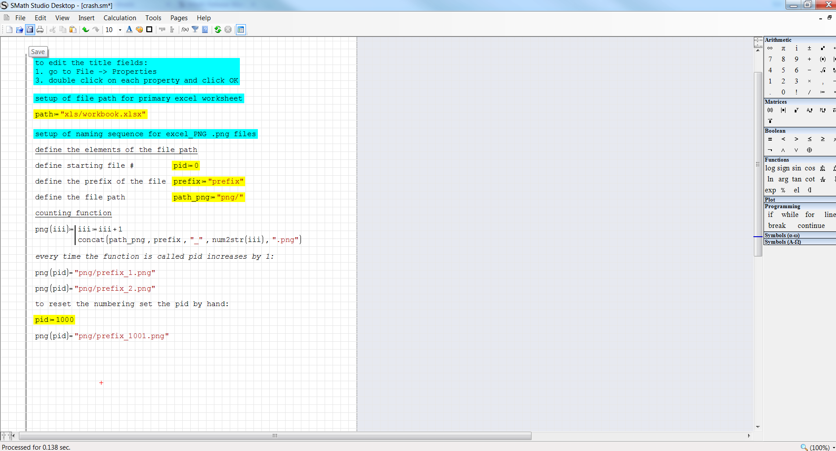Click the 'sin' function button

click(x=796, y=168)
